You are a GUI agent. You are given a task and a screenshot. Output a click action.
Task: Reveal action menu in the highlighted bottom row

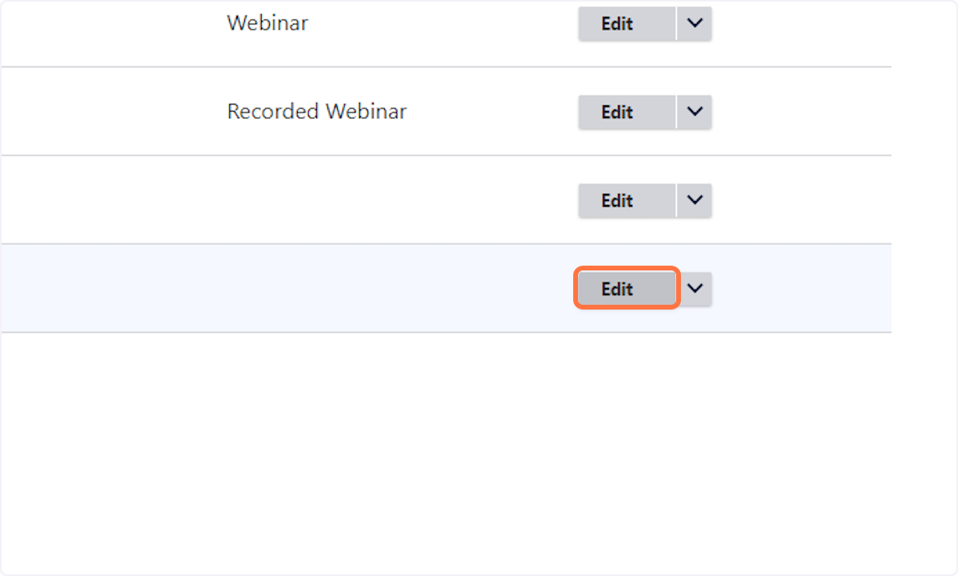coord(695,289)
